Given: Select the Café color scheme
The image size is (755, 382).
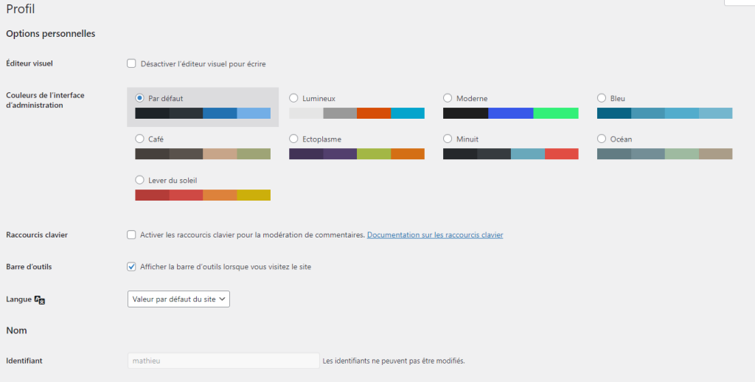Looking at the screenshot, I should coord(140,139).
